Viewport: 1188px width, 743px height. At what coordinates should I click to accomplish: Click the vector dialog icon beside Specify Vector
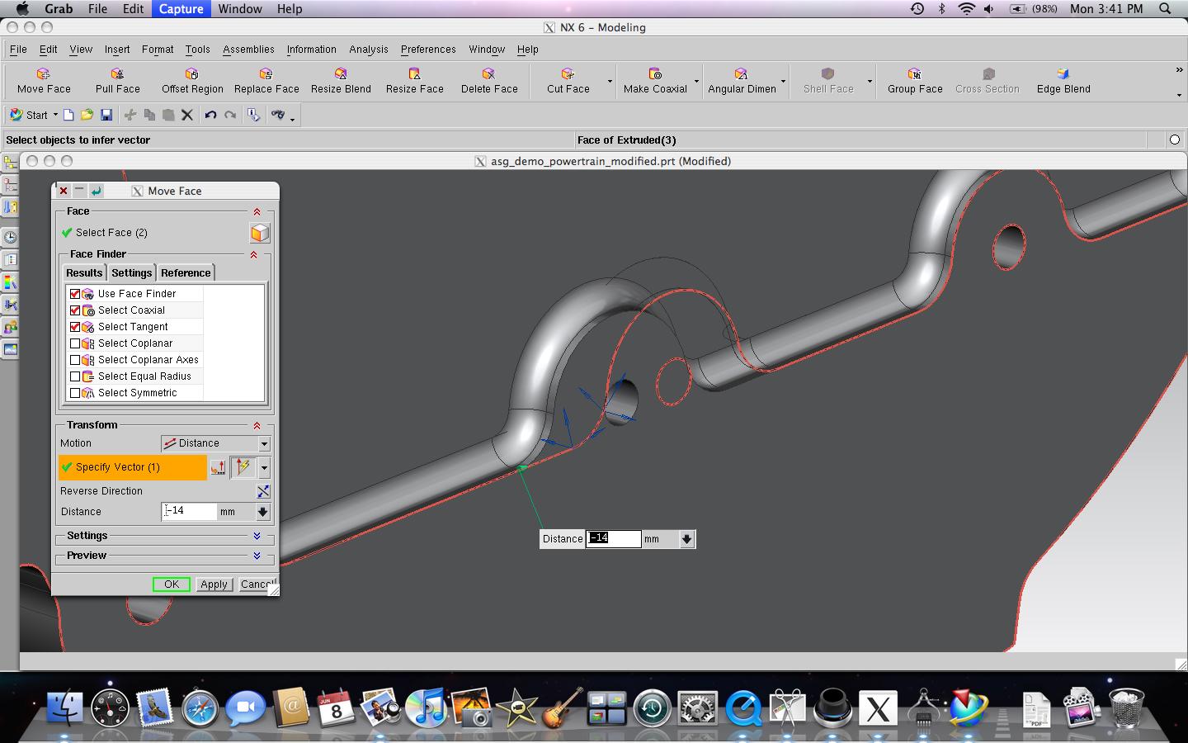pyautogui.click(x=218, y=467)
